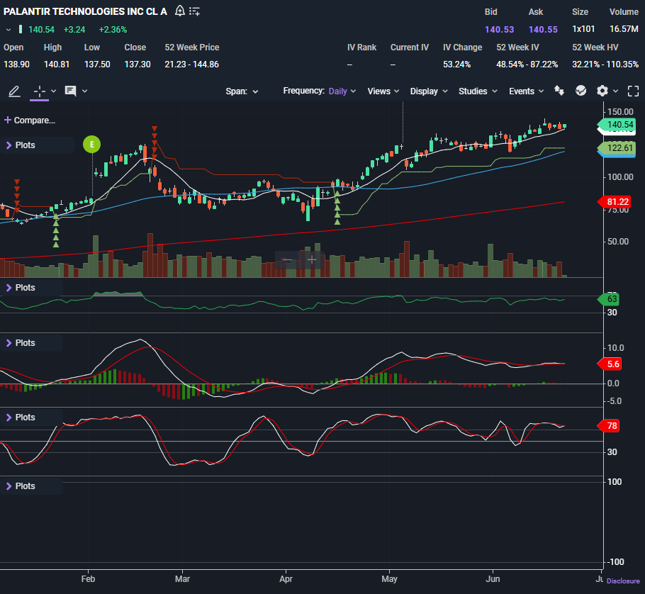Add Palantir to a watchlist via list-plus icon
Viewport: 645px width, 594px height.
tap(195, 11)
